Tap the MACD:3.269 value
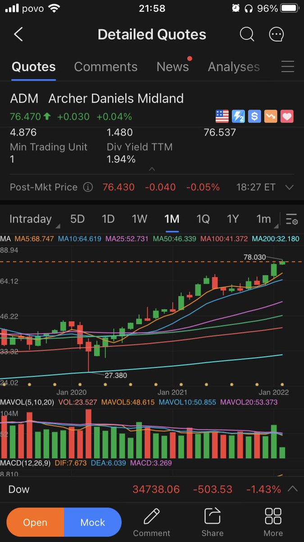The height and width of the screenshot is (542, 304). coord(151,463)
